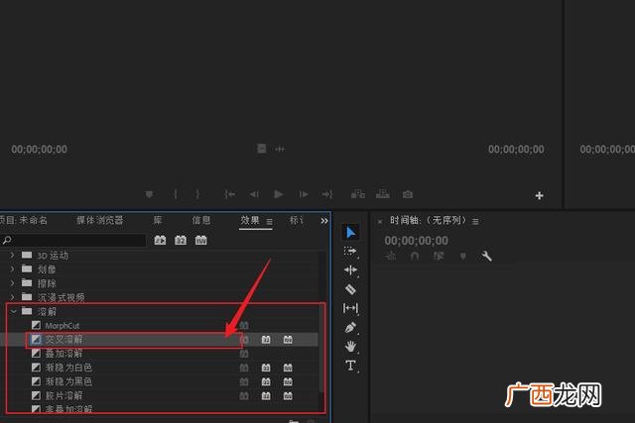Click Mark Out bracket button

tap(197, 194)
